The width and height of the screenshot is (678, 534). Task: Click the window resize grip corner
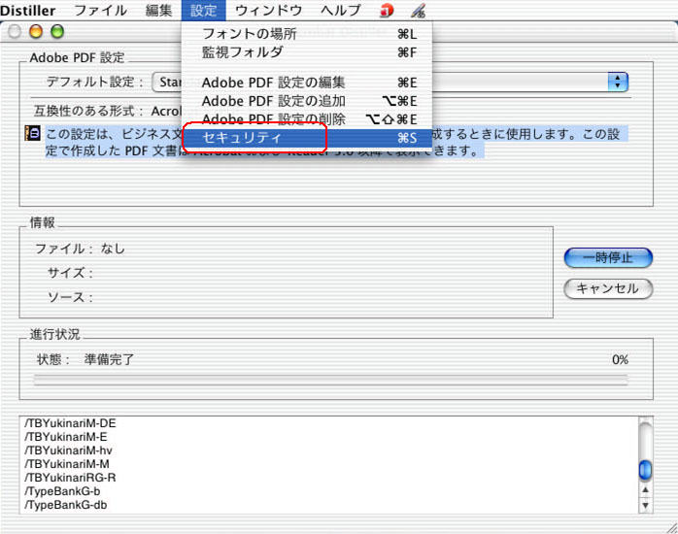point(671,527)
